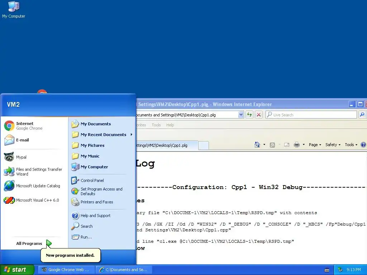Screen dimensions: 367x275
Task: Click the Start button
Action: 17,270
